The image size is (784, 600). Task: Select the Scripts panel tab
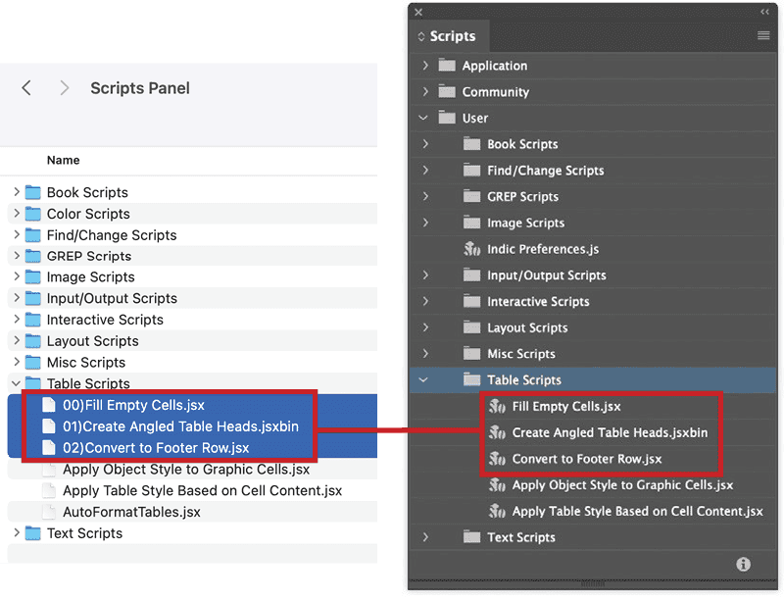(x=452, y=36)
